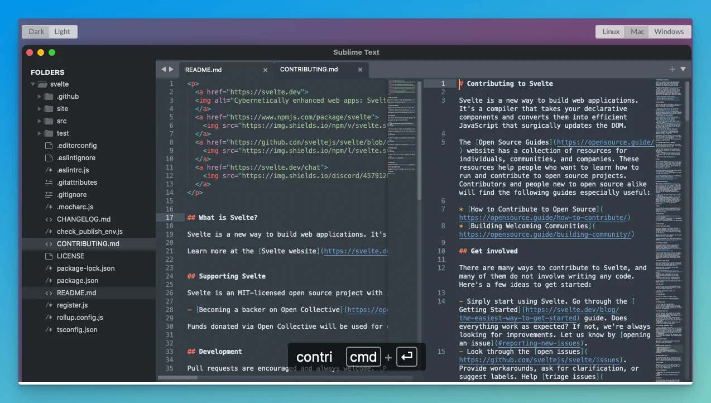This screenshot has width=711, height=403.
Task: Click the .editorconfig file icon
Action: pos(49,146)
